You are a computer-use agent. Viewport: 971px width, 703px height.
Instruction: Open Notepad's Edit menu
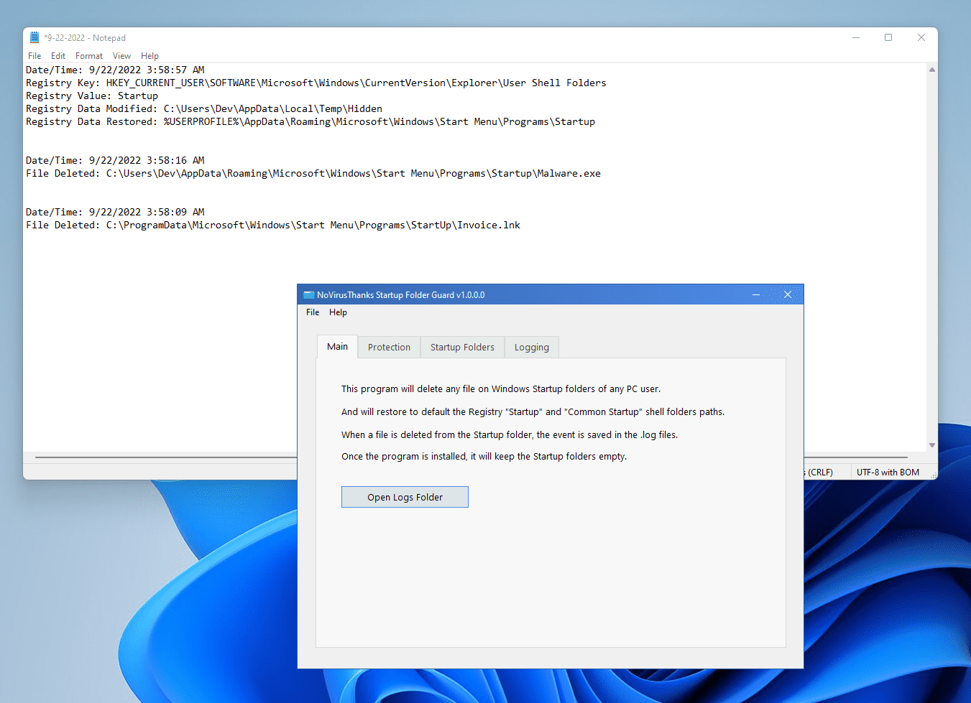[x=57, y=55]
